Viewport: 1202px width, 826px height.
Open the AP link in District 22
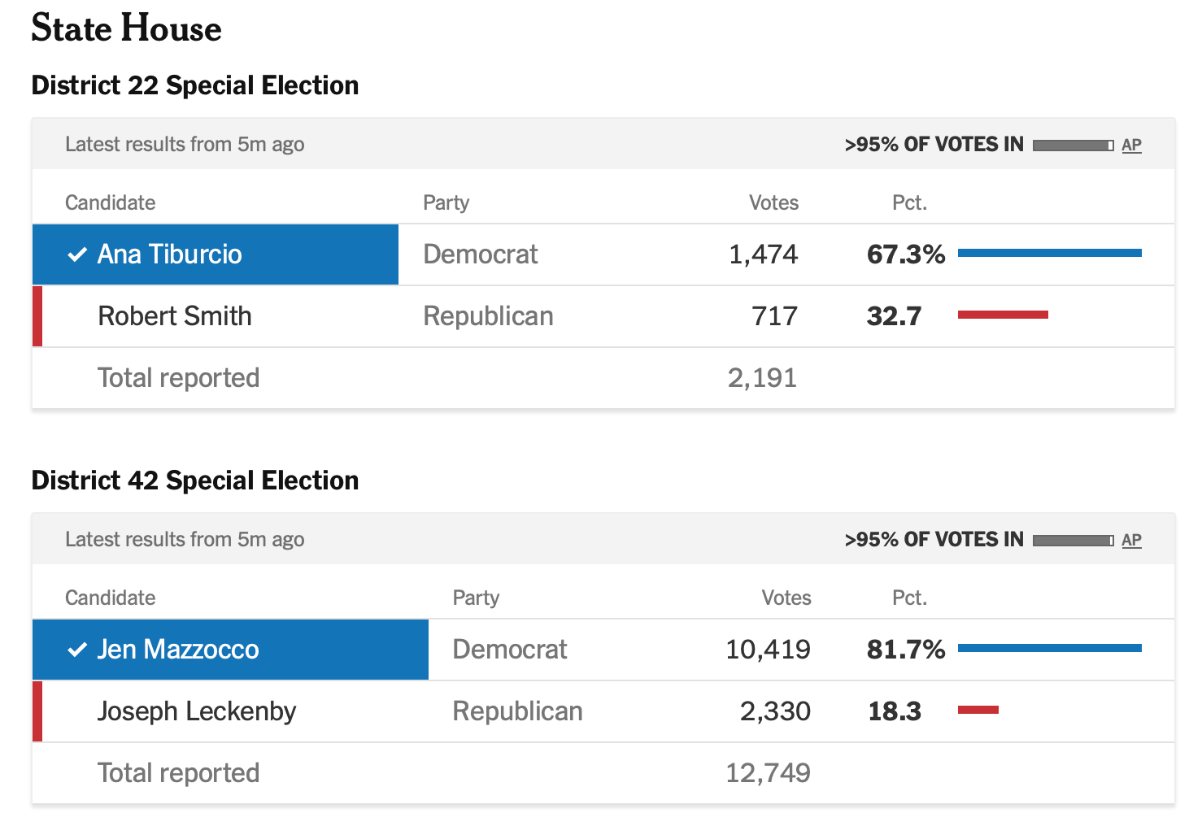click(1131, 146)
